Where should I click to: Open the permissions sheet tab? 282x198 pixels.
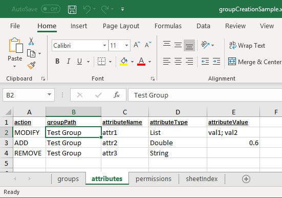(154, 179)
